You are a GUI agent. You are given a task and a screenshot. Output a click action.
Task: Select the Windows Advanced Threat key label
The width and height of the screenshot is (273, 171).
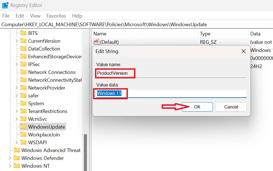coord(51,150)
